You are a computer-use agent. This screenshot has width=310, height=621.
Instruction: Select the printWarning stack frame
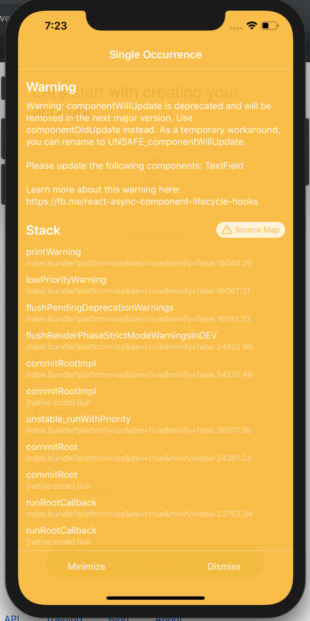[x=53, y=252]
